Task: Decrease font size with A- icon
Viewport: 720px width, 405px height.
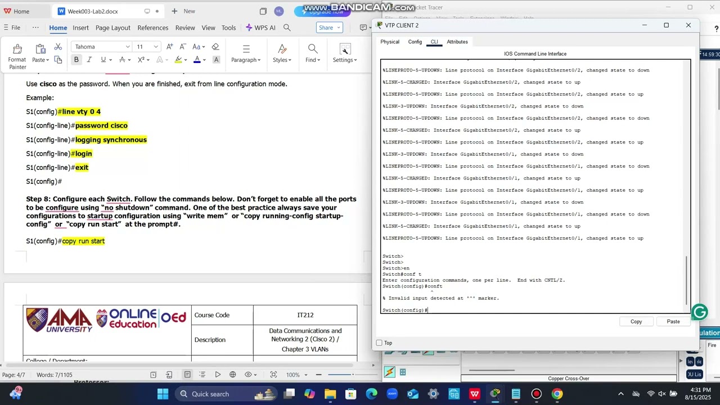Action: click(x=182, y=47)
